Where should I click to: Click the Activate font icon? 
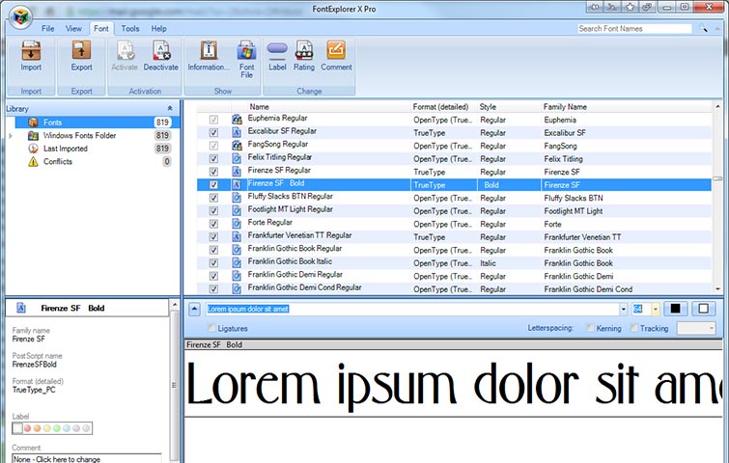point(125,50)
